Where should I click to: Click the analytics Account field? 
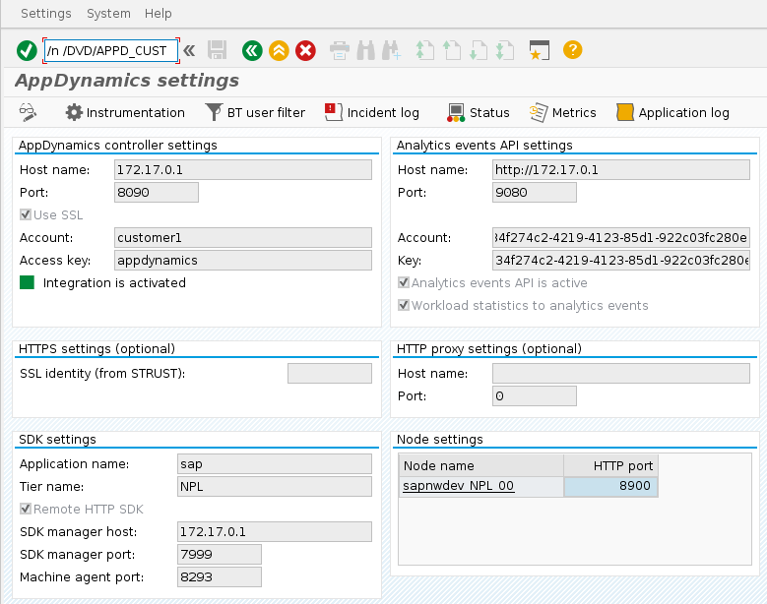pyautogui.click(x=620, y=237)
